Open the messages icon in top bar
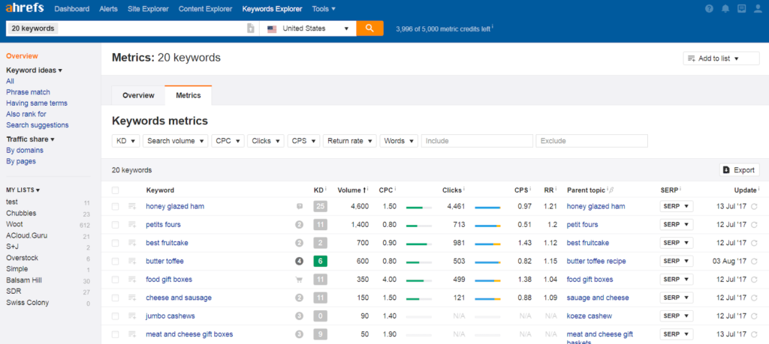 pyautogui.click(x=741, y=8)
